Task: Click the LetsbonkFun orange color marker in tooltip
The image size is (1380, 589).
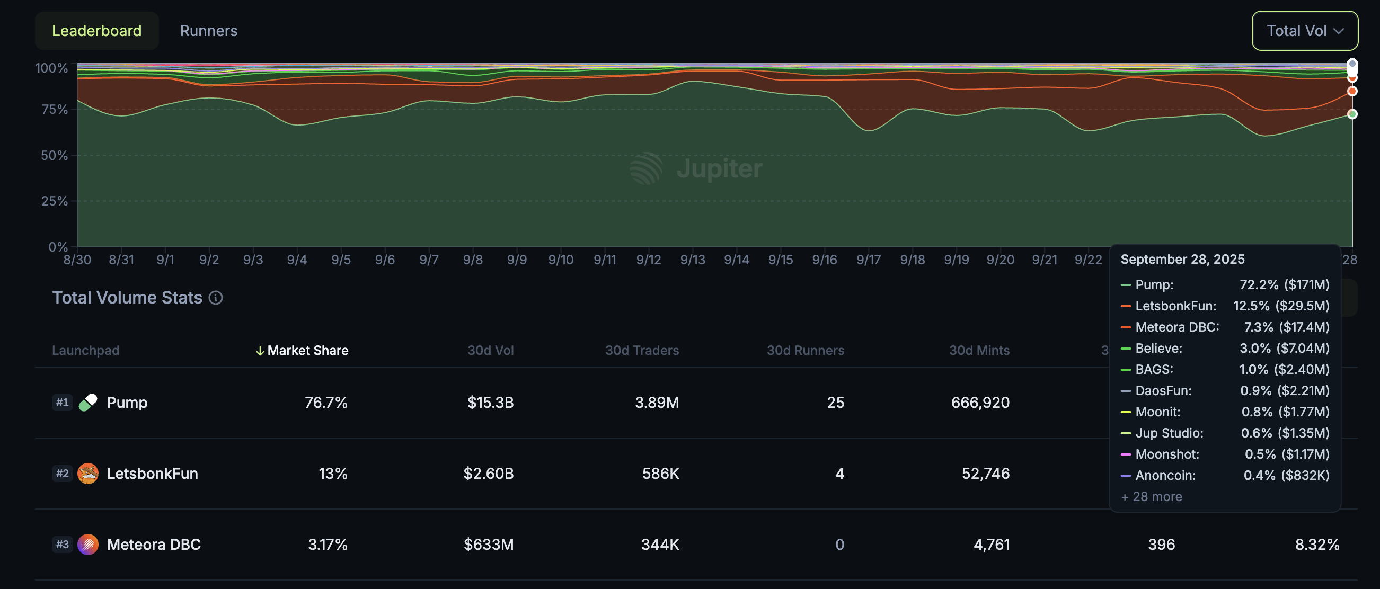Action: pyautogui.click(x=1127, y=306)
